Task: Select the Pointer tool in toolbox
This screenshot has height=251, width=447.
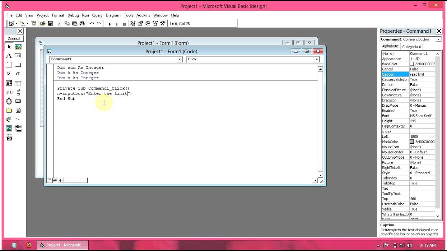Action: [x=9, y=47]
